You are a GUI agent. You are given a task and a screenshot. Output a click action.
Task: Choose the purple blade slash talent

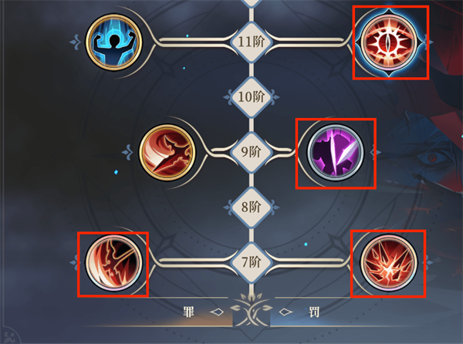tap(336, 152)
